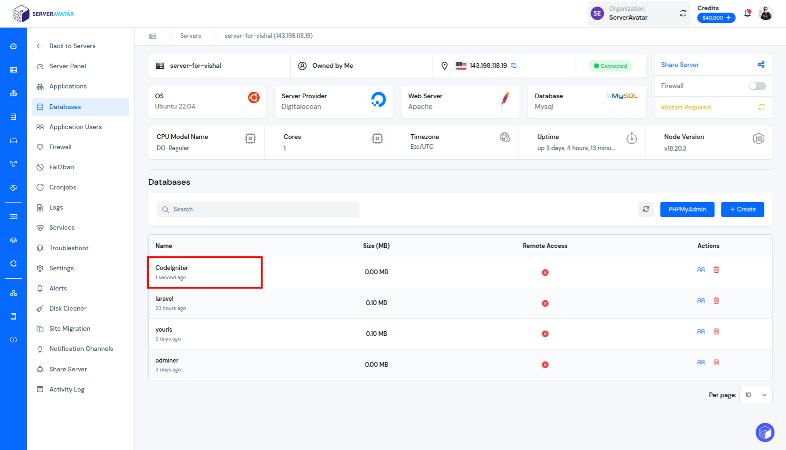Manage users for laravel database
The image size is (786, 450).
(x=701, y=301)
